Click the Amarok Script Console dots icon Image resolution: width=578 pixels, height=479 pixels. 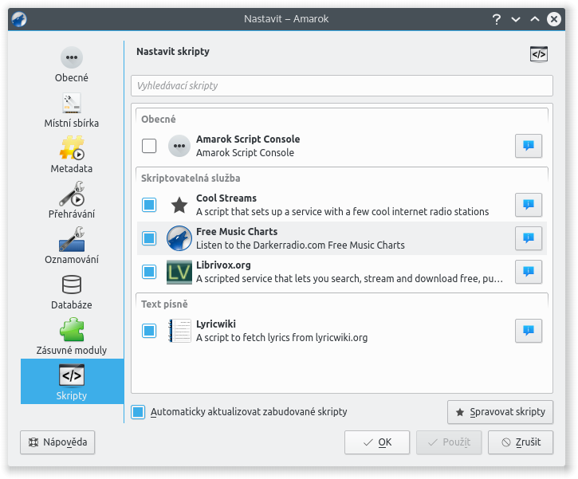[x=179, y=146]
